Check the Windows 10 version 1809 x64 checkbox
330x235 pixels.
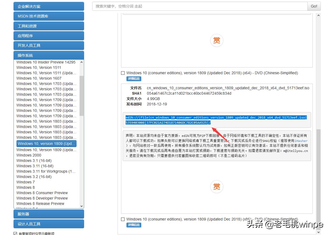click(x=123, y=73)
